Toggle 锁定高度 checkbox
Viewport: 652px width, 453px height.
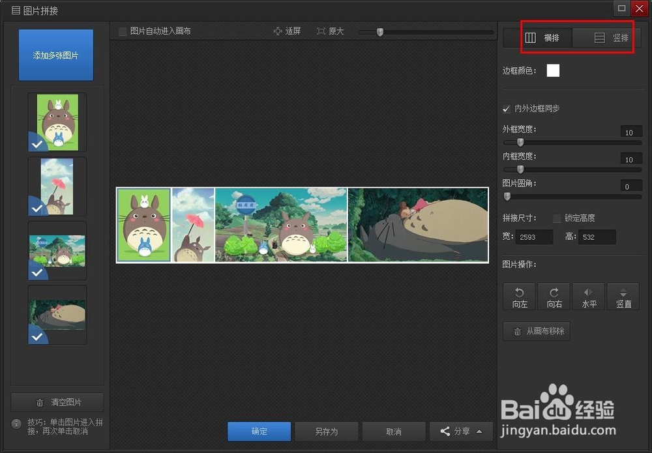pos(557,218)
